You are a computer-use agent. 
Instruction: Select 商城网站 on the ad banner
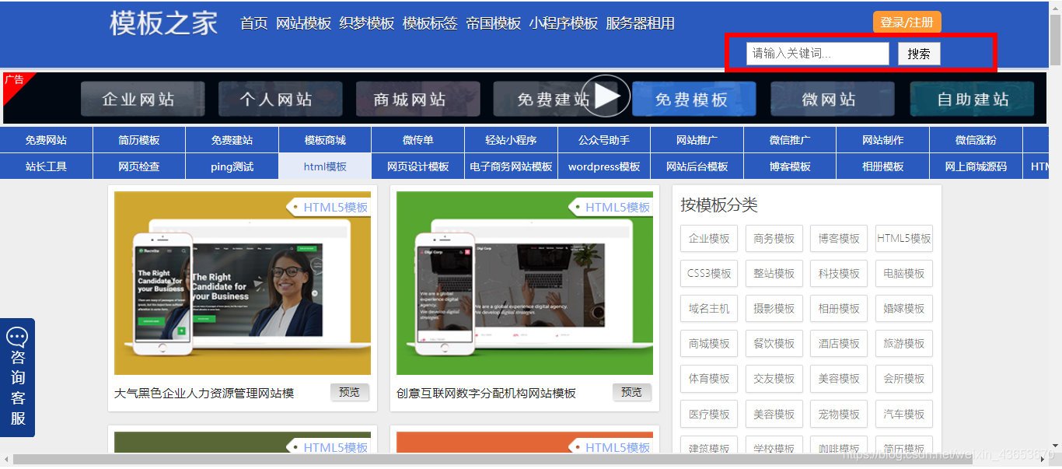[x=417, y=100]
